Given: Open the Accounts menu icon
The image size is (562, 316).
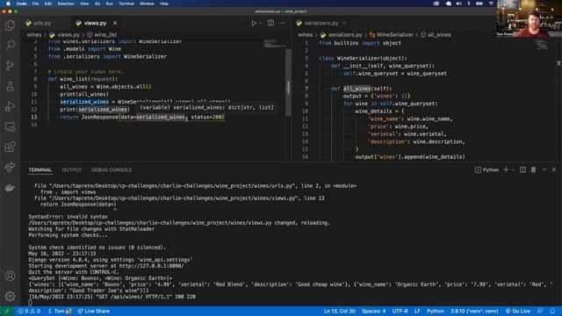Looking at the screenshot, I should coord(10,276).
